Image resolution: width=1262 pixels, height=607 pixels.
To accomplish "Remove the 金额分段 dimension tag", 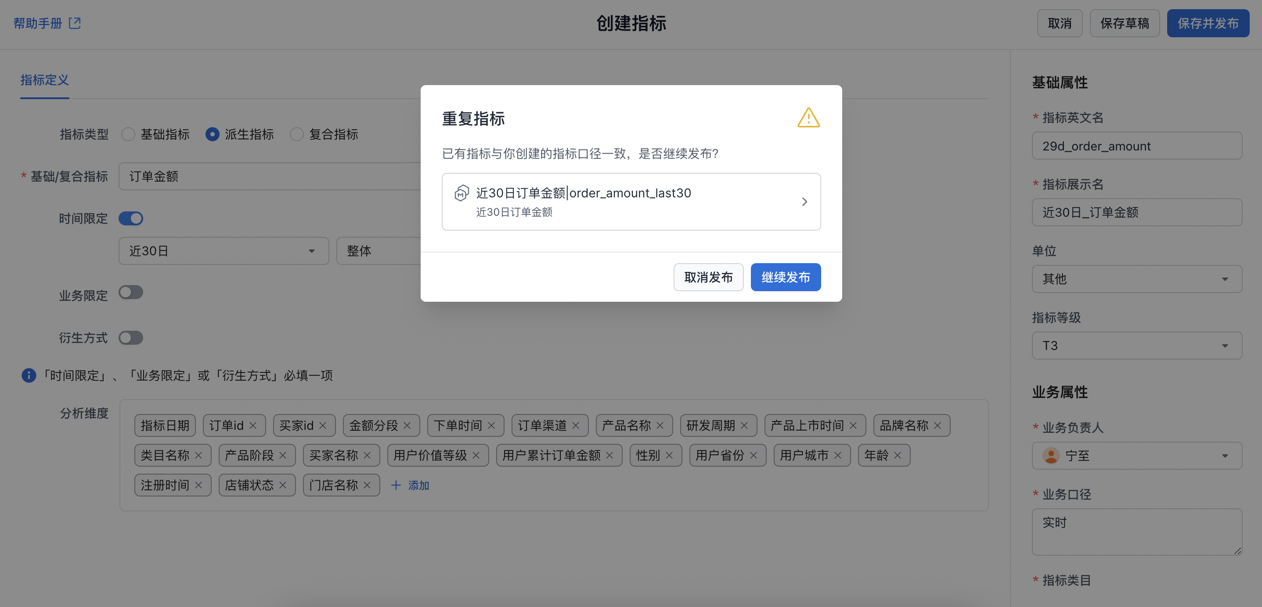I will pyautogui.click(x=407, y=425).
